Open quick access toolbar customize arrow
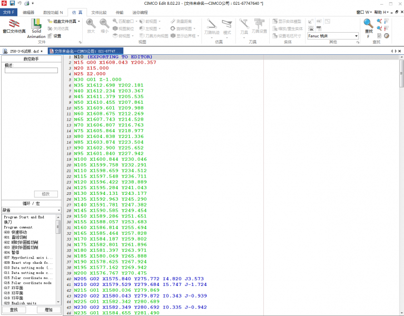This screenshot has height=316, width=404. point(33,3)
